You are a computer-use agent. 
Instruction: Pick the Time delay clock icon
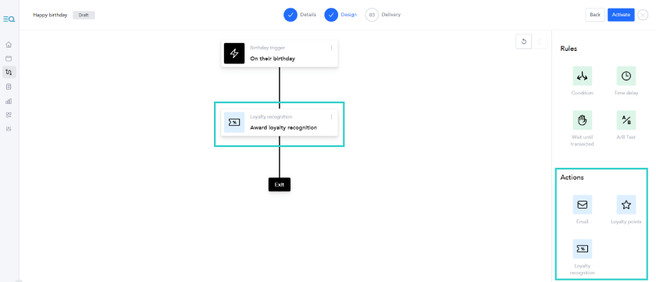coord(626,76)
